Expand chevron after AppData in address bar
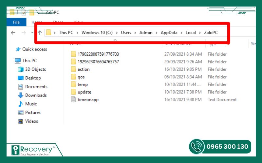Image resolution: width=262 pixels, height=163 pixels. [x=181, y=33]
